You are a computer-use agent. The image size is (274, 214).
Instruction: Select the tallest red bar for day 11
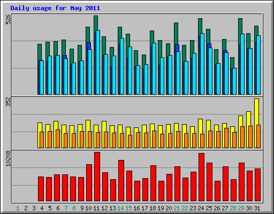(x=97, y=177)
